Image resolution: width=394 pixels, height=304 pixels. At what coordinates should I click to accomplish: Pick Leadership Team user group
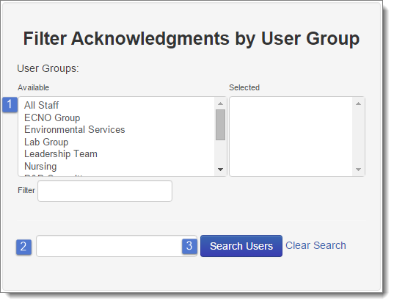click(61, 154)
